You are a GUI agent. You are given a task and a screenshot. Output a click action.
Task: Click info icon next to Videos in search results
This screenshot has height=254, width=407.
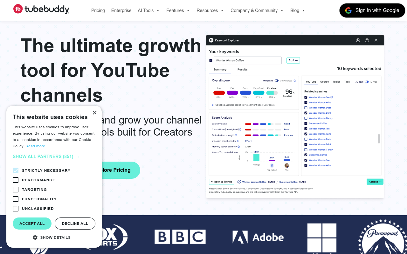238,141
